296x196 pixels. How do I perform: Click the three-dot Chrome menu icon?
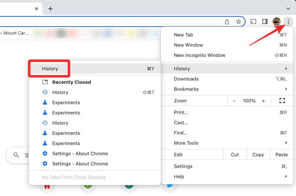click(288, 21)
